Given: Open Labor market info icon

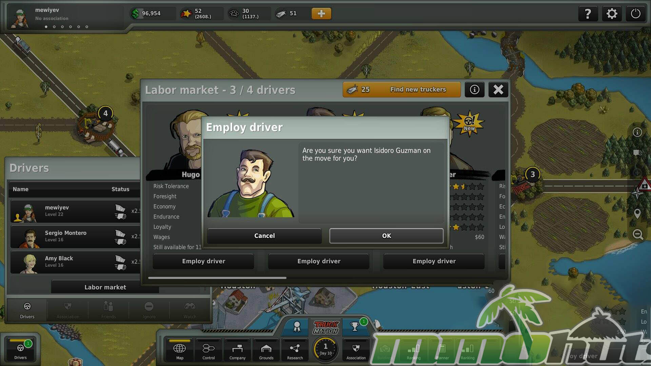Looking at the screenshot, I should coord(474,90).
